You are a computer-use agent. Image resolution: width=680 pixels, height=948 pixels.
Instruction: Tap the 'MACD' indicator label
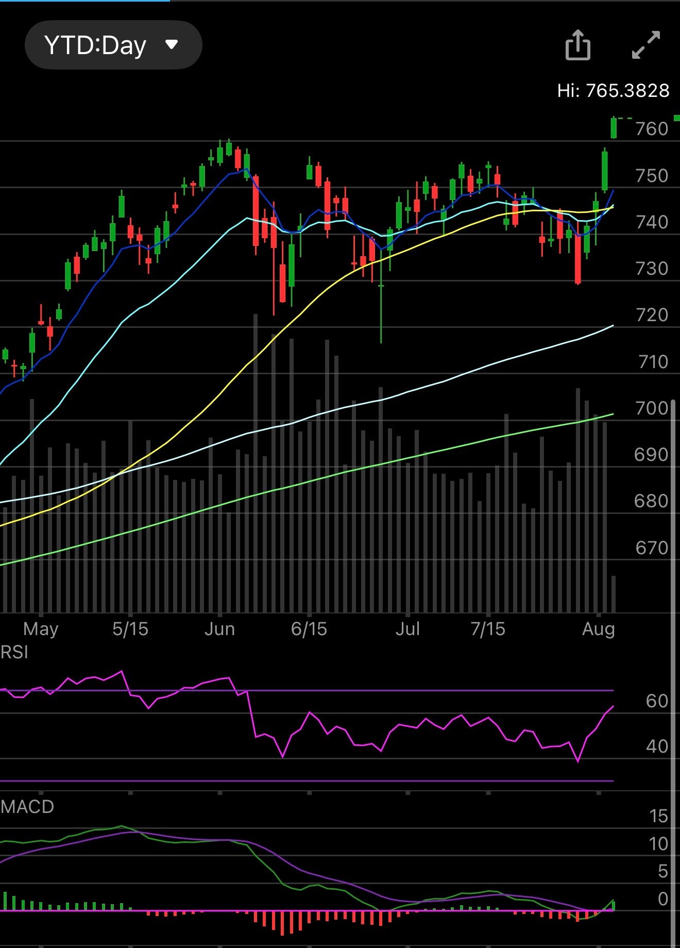[27, 807]
